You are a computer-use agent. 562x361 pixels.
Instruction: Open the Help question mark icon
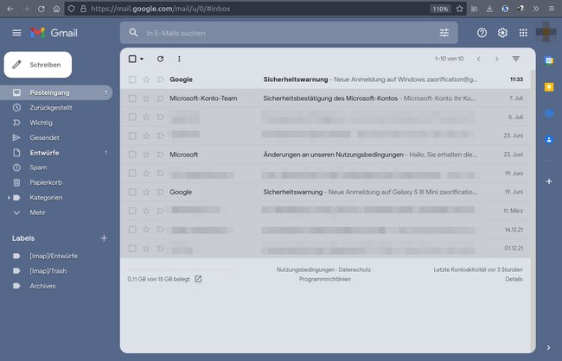482,33
